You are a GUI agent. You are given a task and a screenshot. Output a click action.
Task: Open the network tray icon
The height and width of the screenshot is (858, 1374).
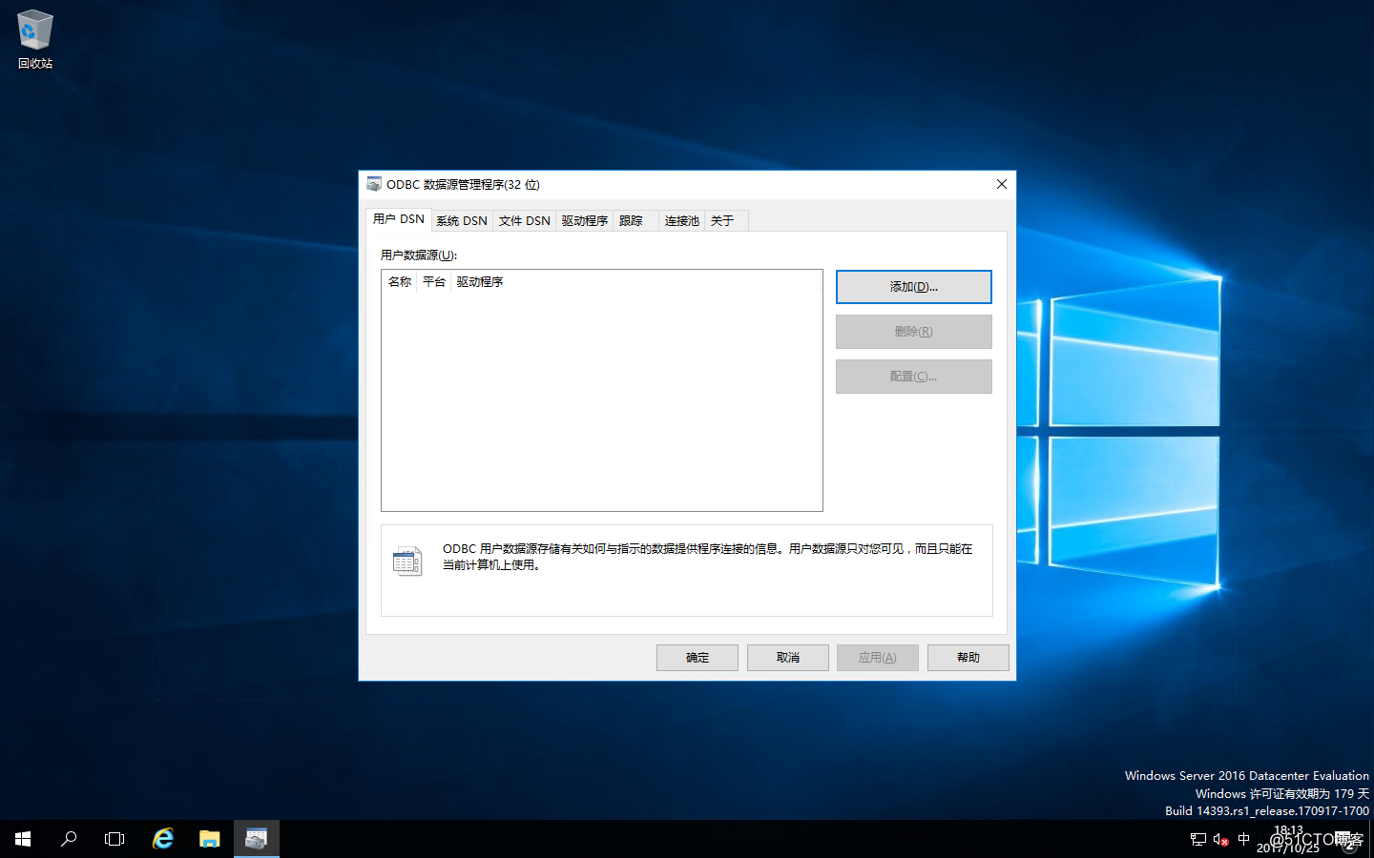click(x=1198, y=839)
